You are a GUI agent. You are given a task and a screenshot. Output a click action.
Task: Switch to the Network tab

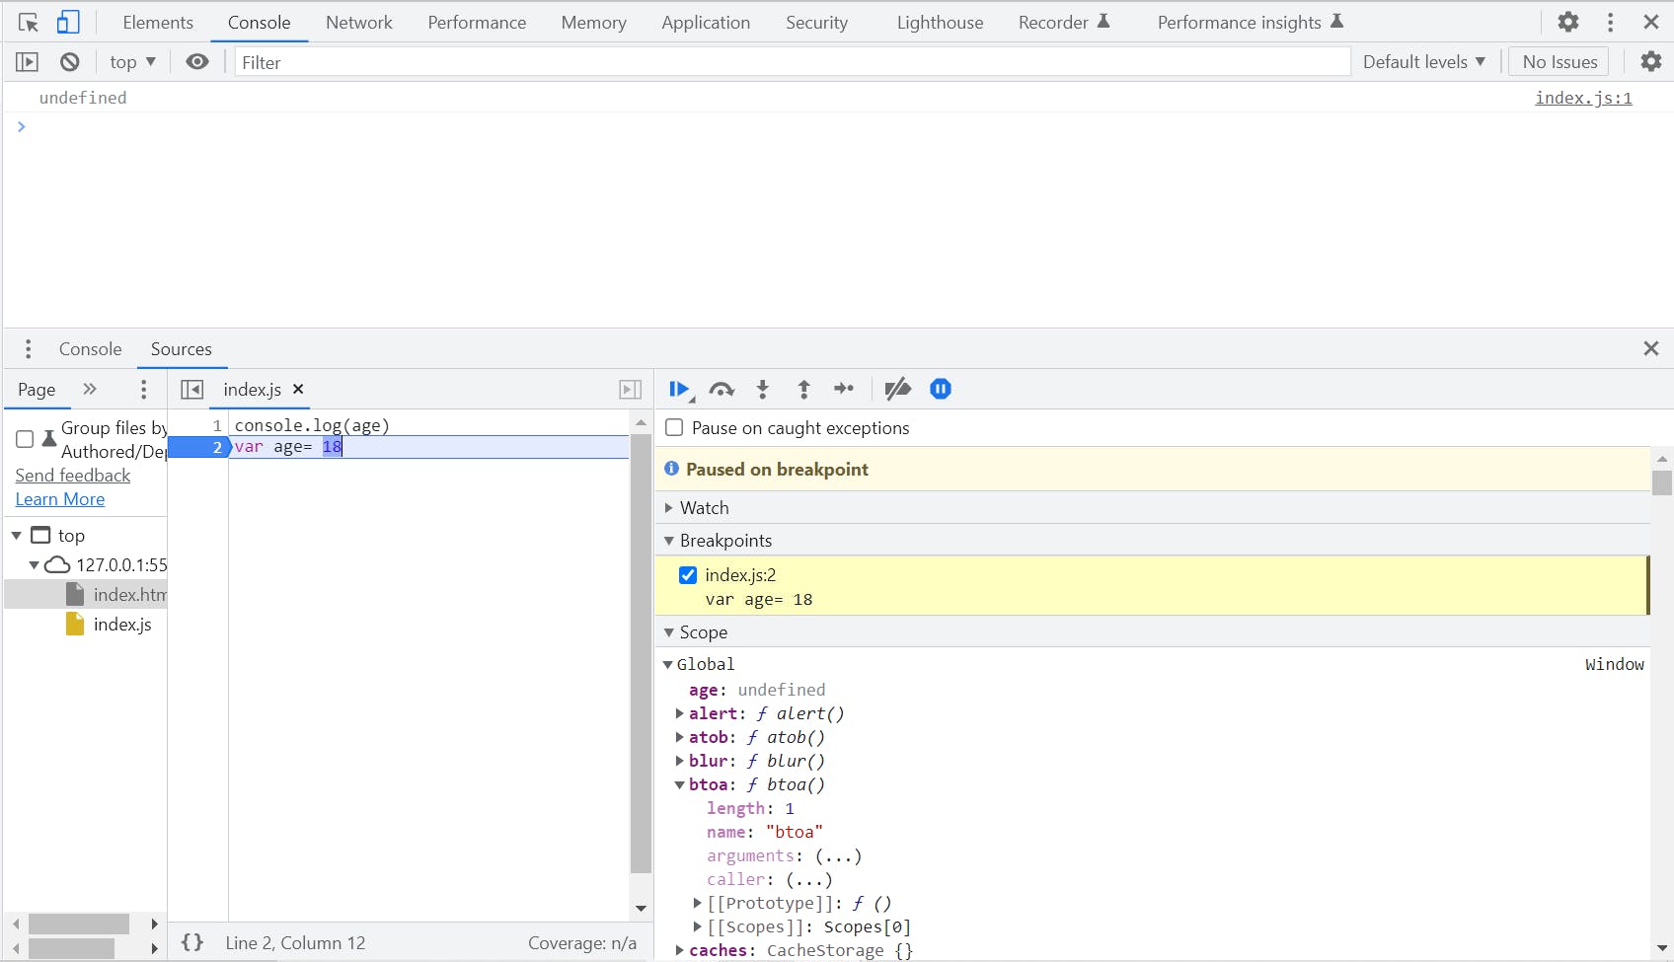[359, 22]
